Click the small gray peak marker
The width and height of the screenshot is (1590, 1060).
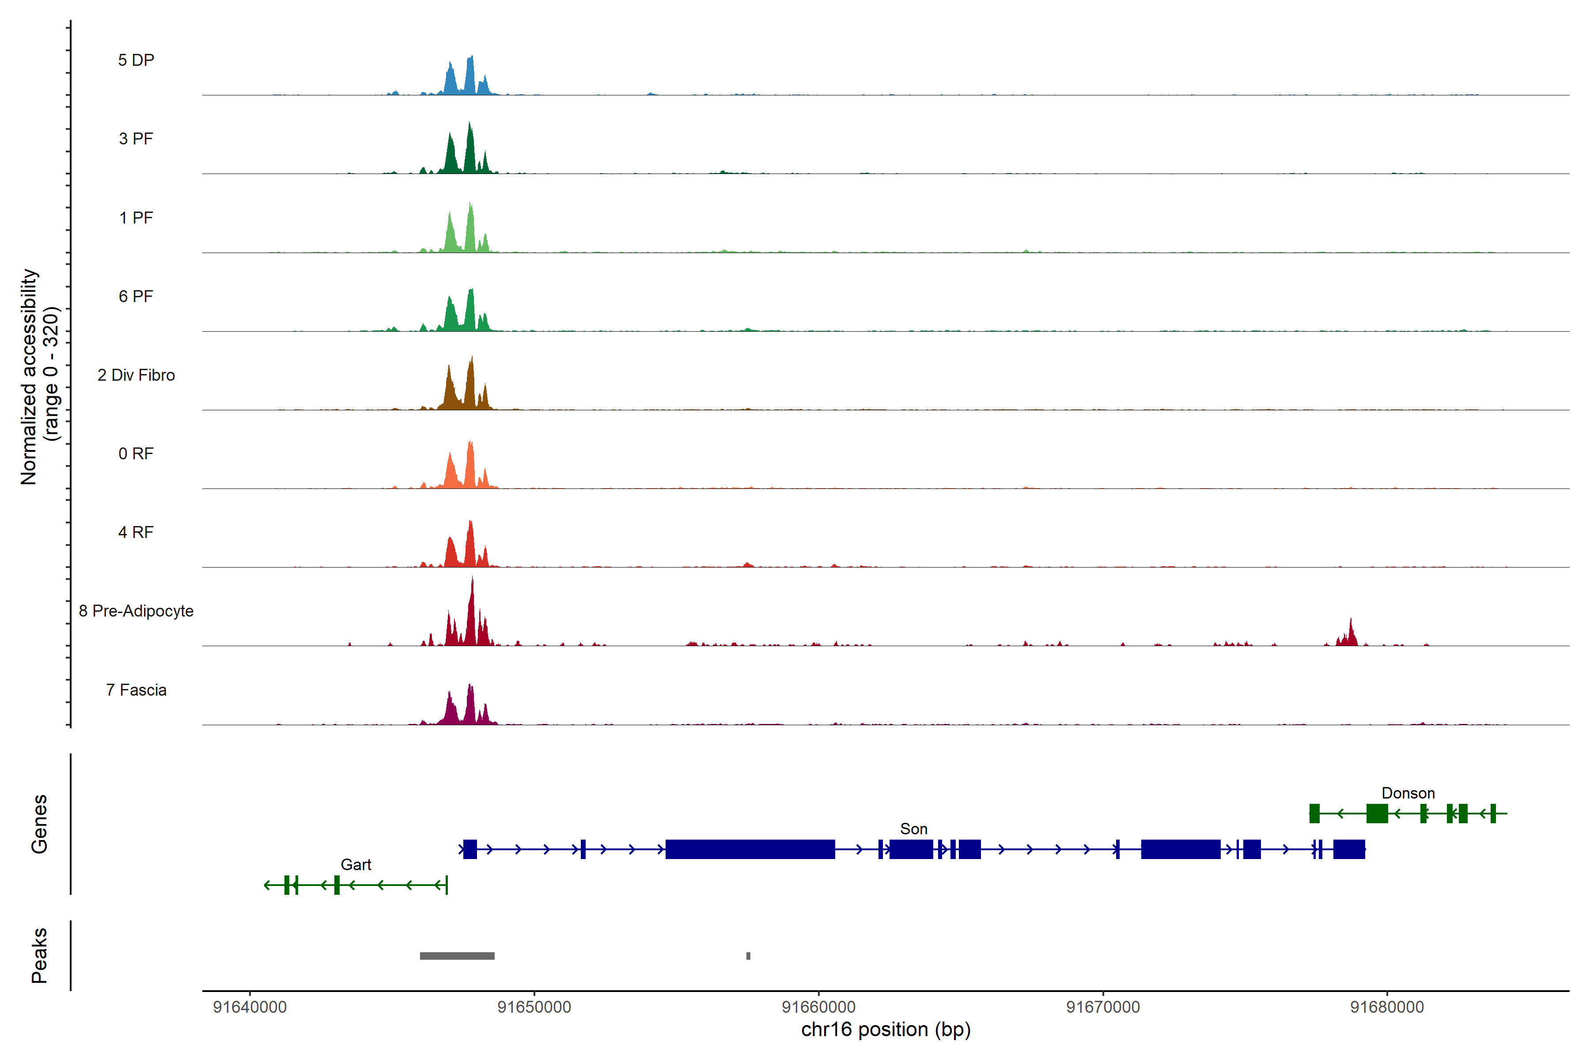click(x=748, y=956)
